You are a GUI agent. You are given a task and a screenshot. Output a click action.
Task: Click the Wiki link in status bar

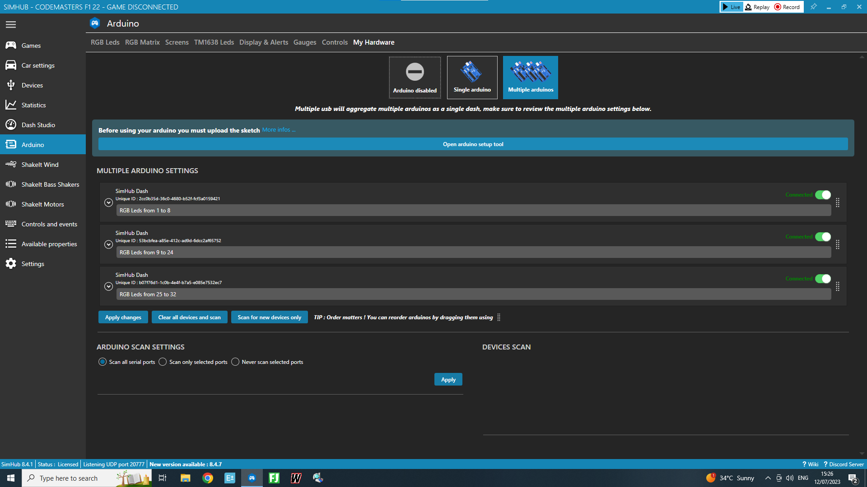click(811, 464)
